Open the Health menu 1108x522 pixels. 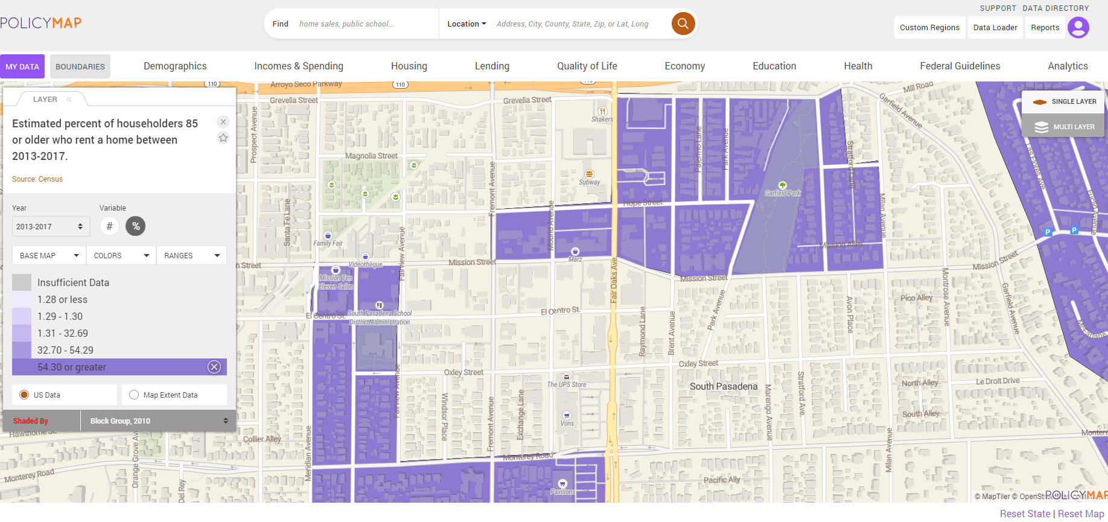(x=858, y=66)
